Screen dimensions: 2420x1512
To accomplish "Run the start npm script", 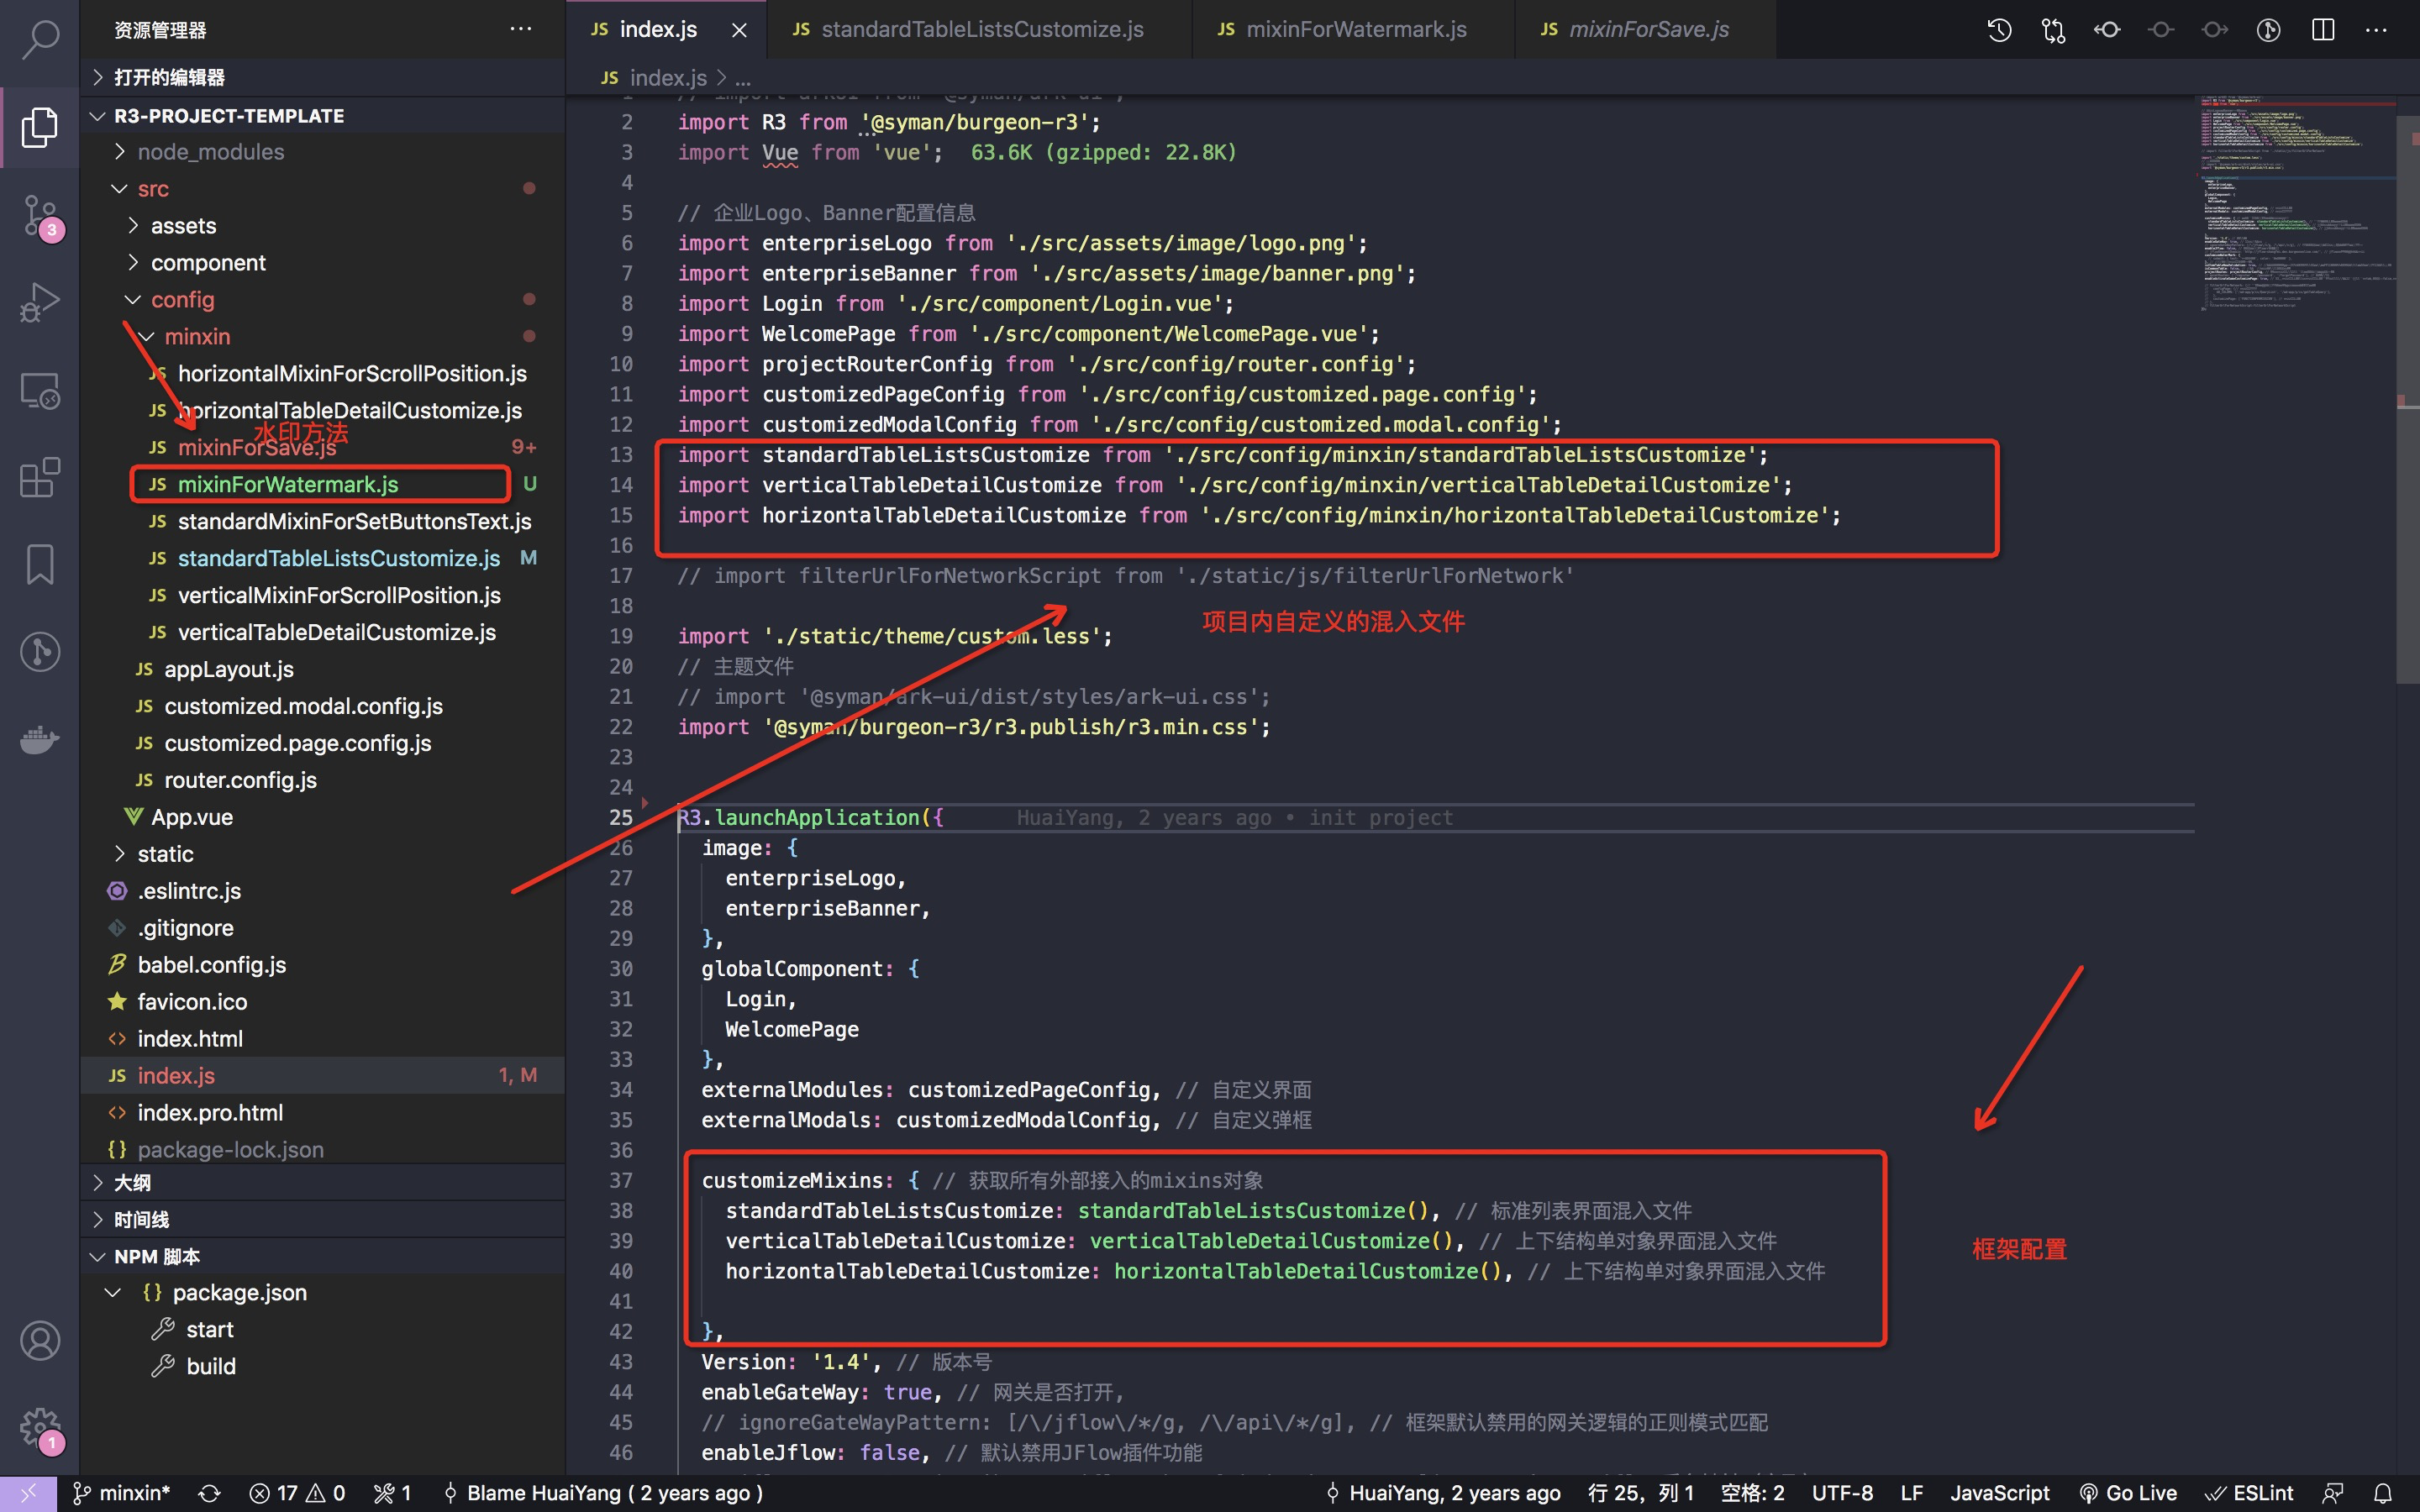I will pos(322,1330).
